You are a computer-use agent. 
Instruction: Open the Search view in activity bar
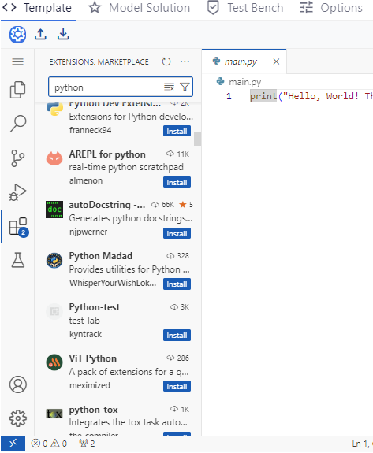[x=18, y=124]
